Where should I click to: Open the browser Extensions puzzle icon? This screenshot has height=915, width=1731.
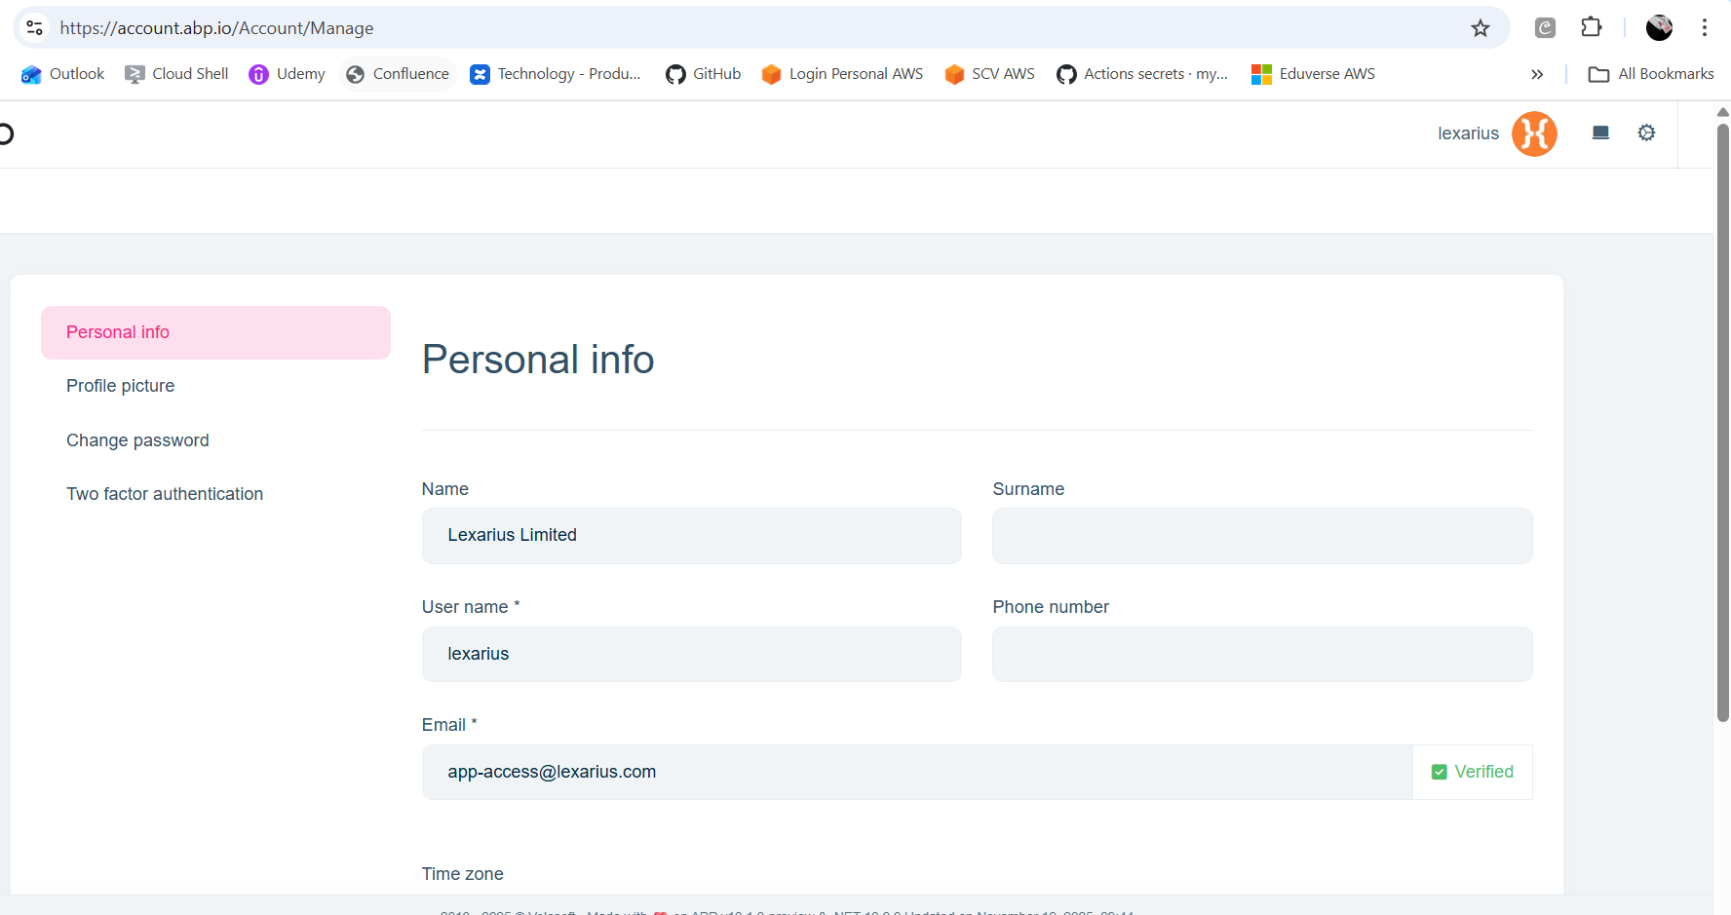(1592, 27)
